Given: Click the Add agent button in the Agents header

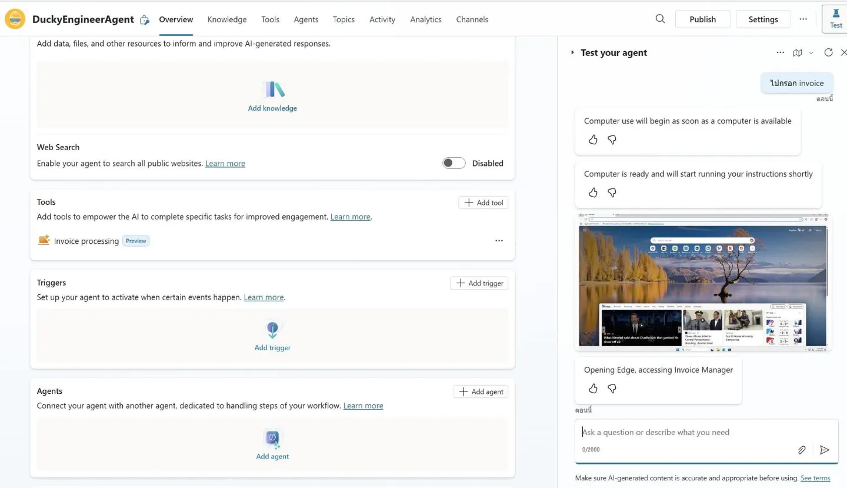Looking at the screenshot, I should point(481,391).
